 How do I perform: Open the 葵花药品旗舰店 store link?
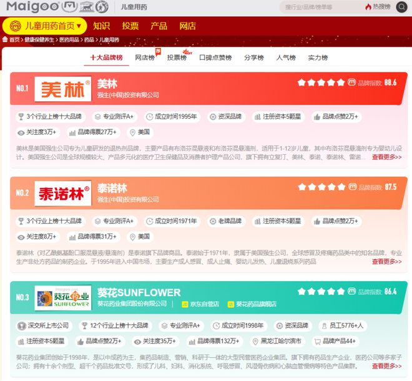tap(252, 304)
